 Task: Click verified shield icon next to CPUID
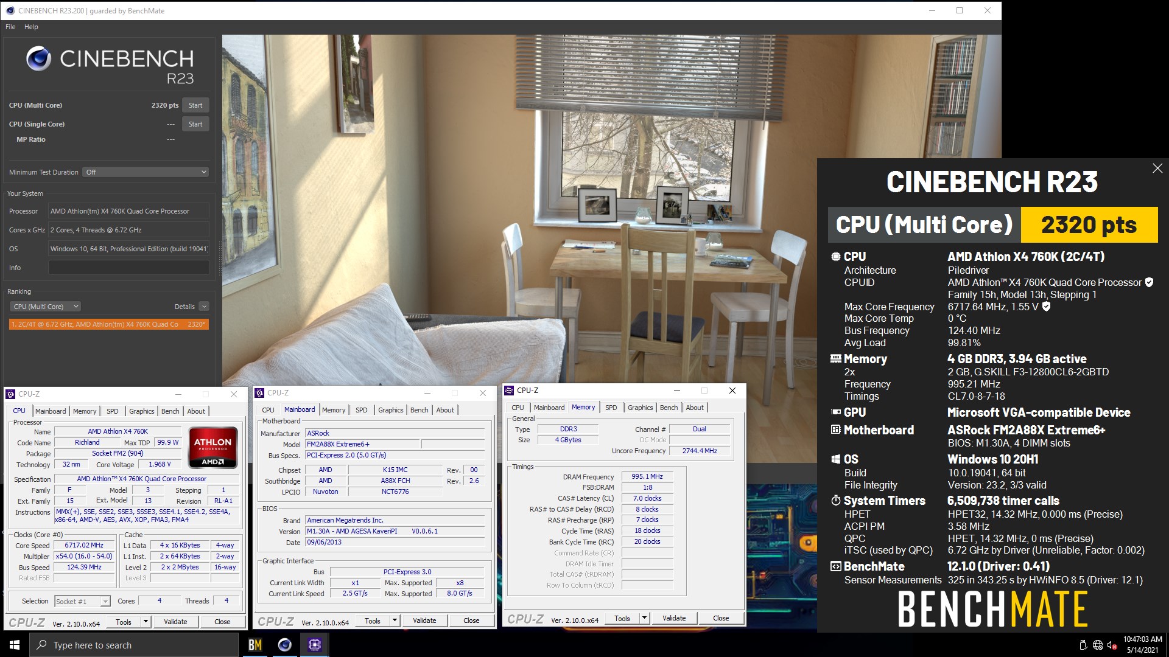coord(1149,282)
